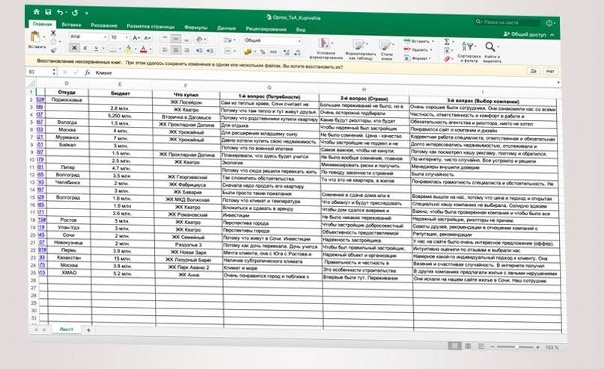The height and width of the screenshot is (369, 604).
Task: Click Нет in the recovery bar
Action: 550,72
